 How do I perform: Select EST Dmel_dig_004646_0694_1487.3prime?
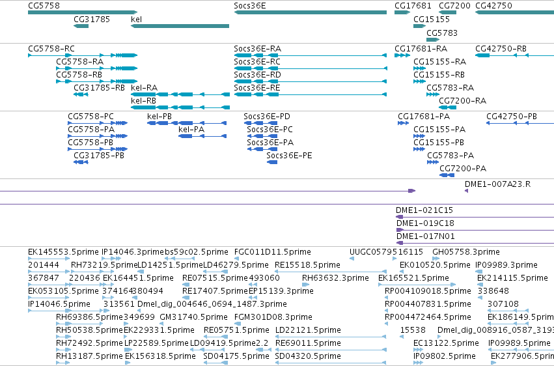139,311
